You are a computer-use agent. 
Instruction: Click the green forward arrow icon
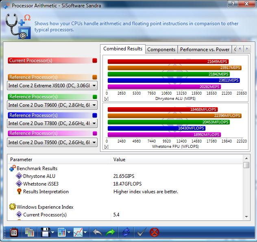[x=110, y=232]
